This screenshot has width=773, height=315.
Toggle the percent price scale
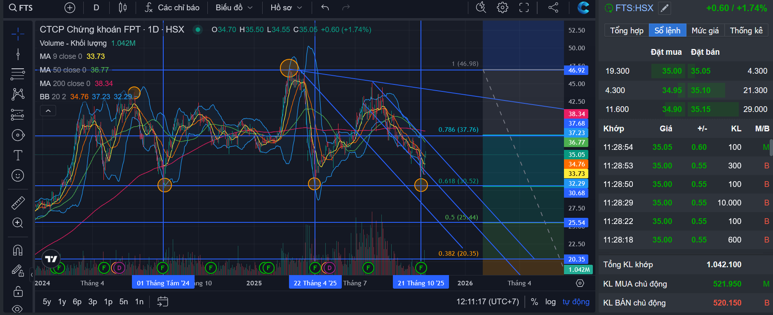pyautogui.click(x=535, y=302)
